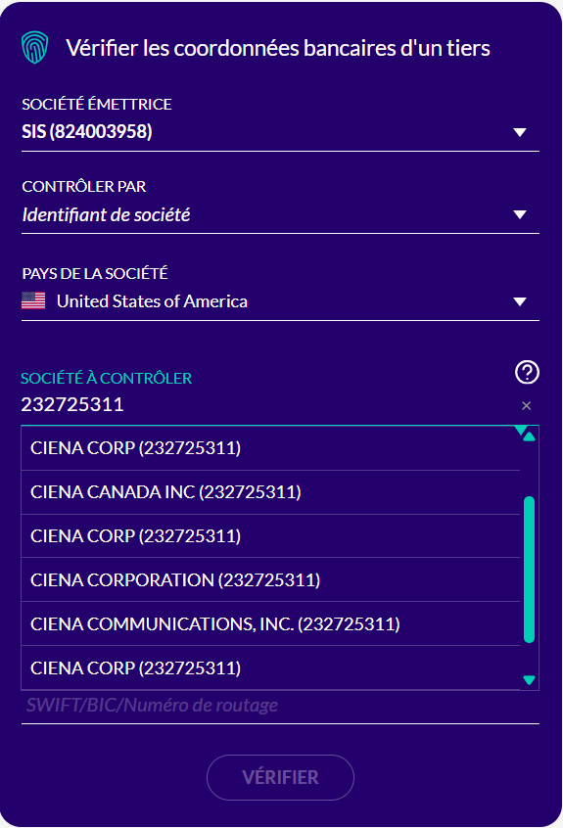
Task: Choose CIENA COMMUNICATIONS, INC. suggestion
Action: click(270, 624)
